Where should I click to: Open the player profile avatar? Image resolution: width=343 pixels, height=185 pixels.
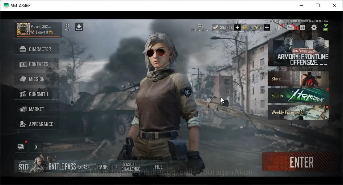click(x=23, y=29)
